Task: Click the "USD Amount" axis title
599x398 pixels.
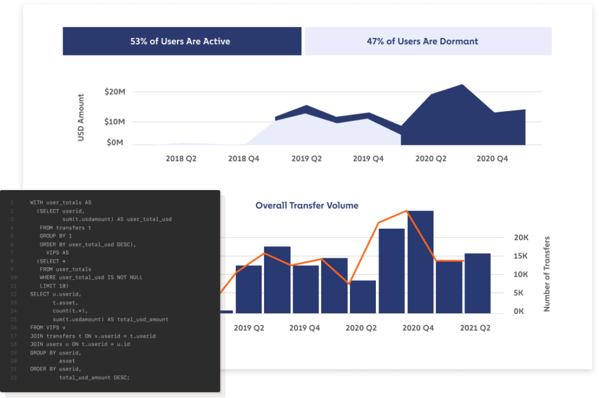Action: pyautogui.click(x=81, y=118)
